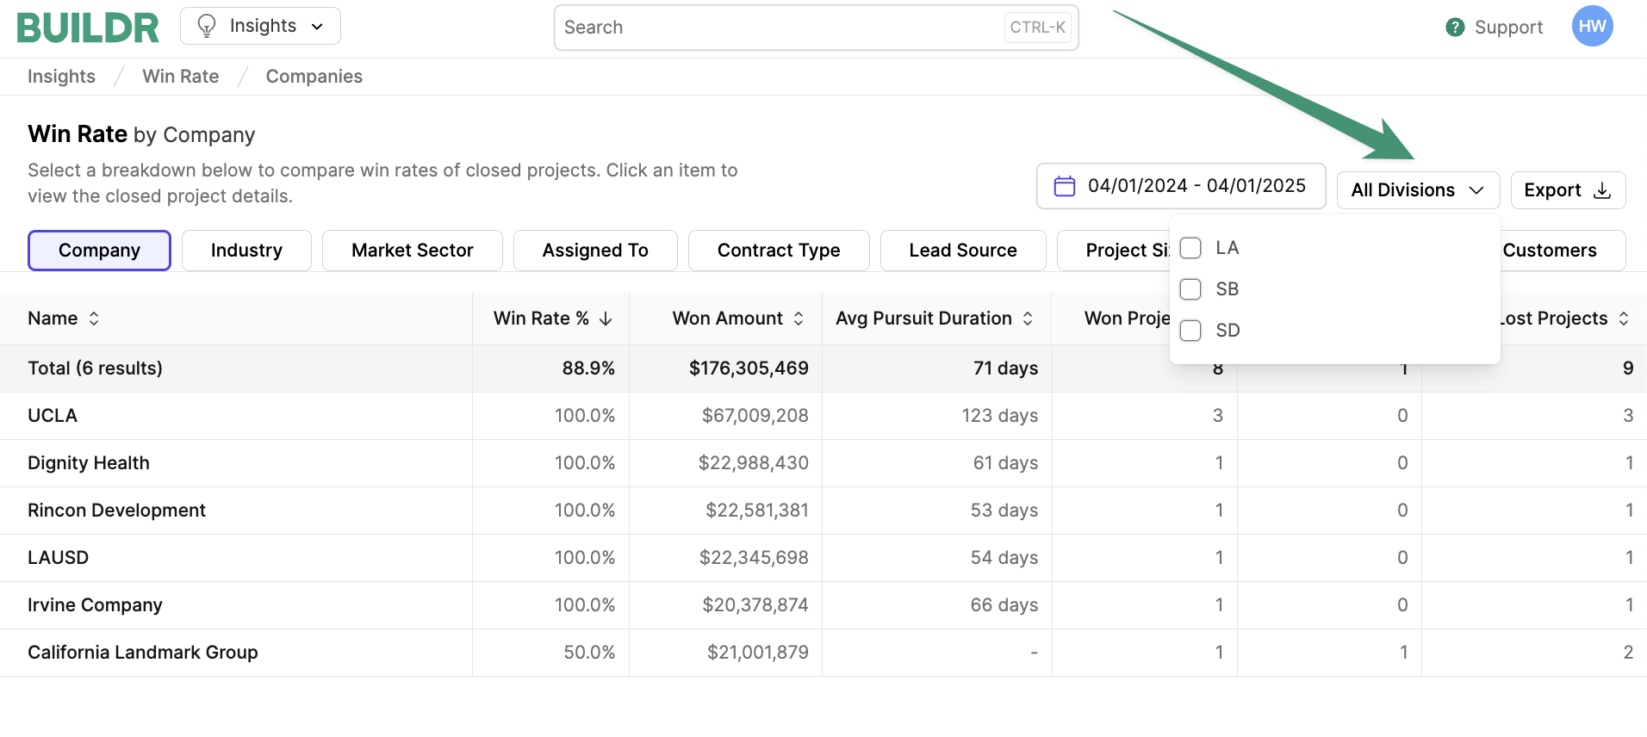Click the CTRL-K shortcut badge
The height and width of the screenshot is (737, 1647).
pos(1038,28)
